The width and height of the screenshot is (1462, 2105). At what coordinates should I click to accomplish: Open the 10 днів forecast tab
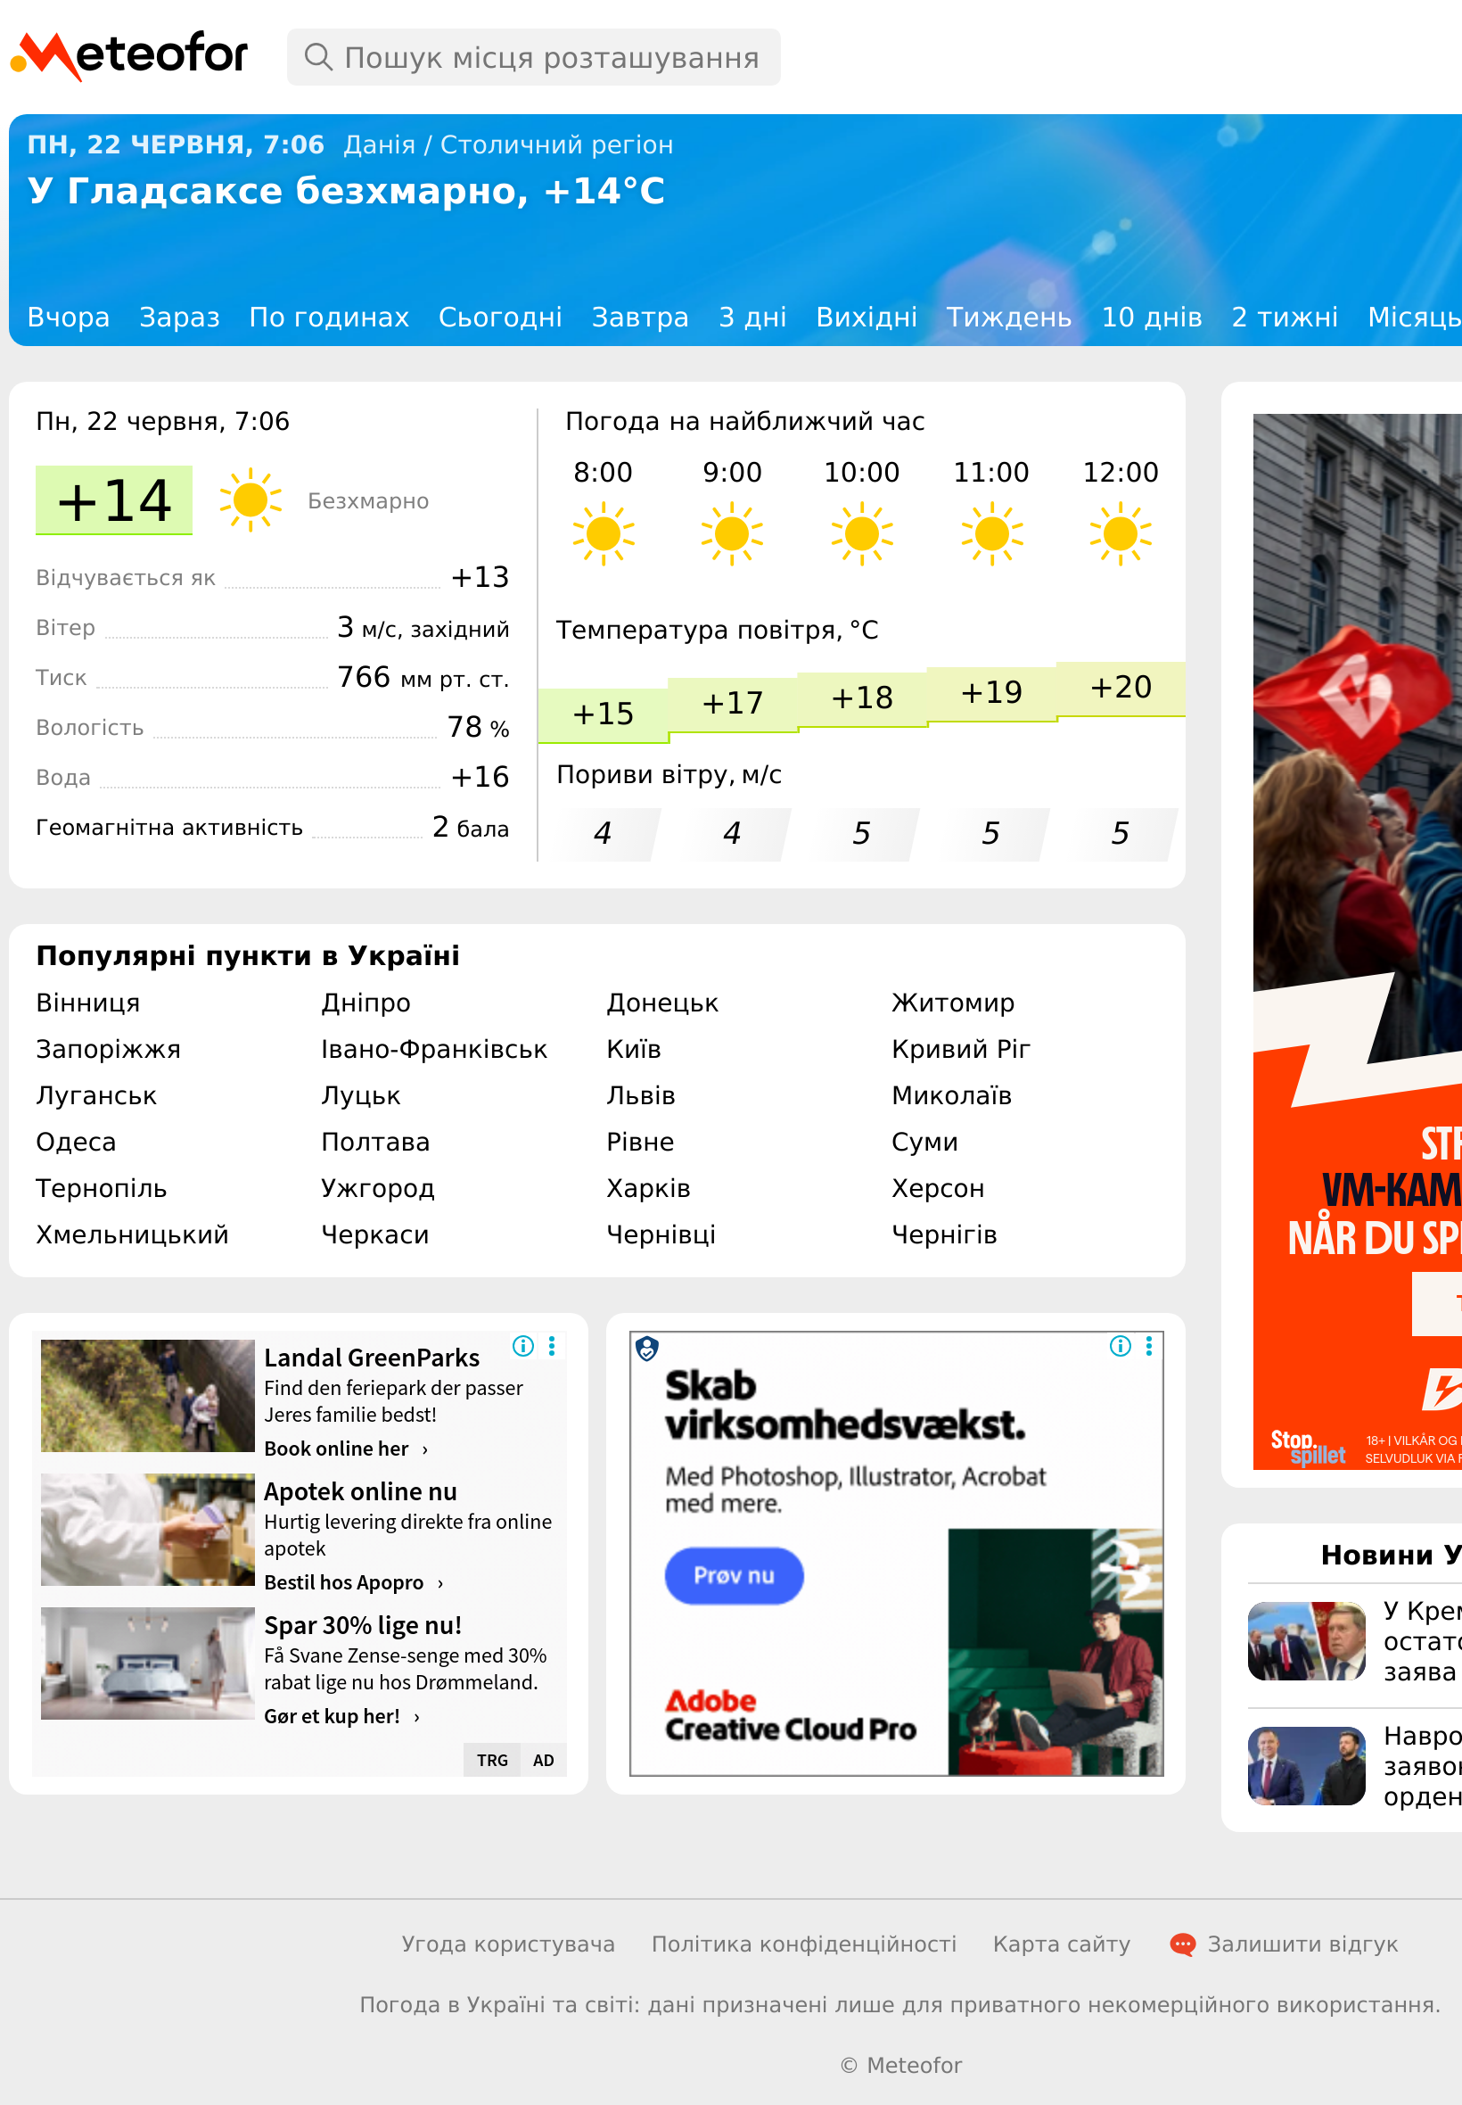[1152, 317]
